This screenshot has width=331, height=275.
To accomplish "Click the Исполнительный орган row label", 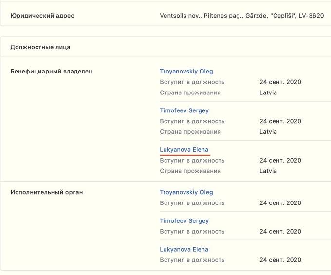I will tap(47, 192).
